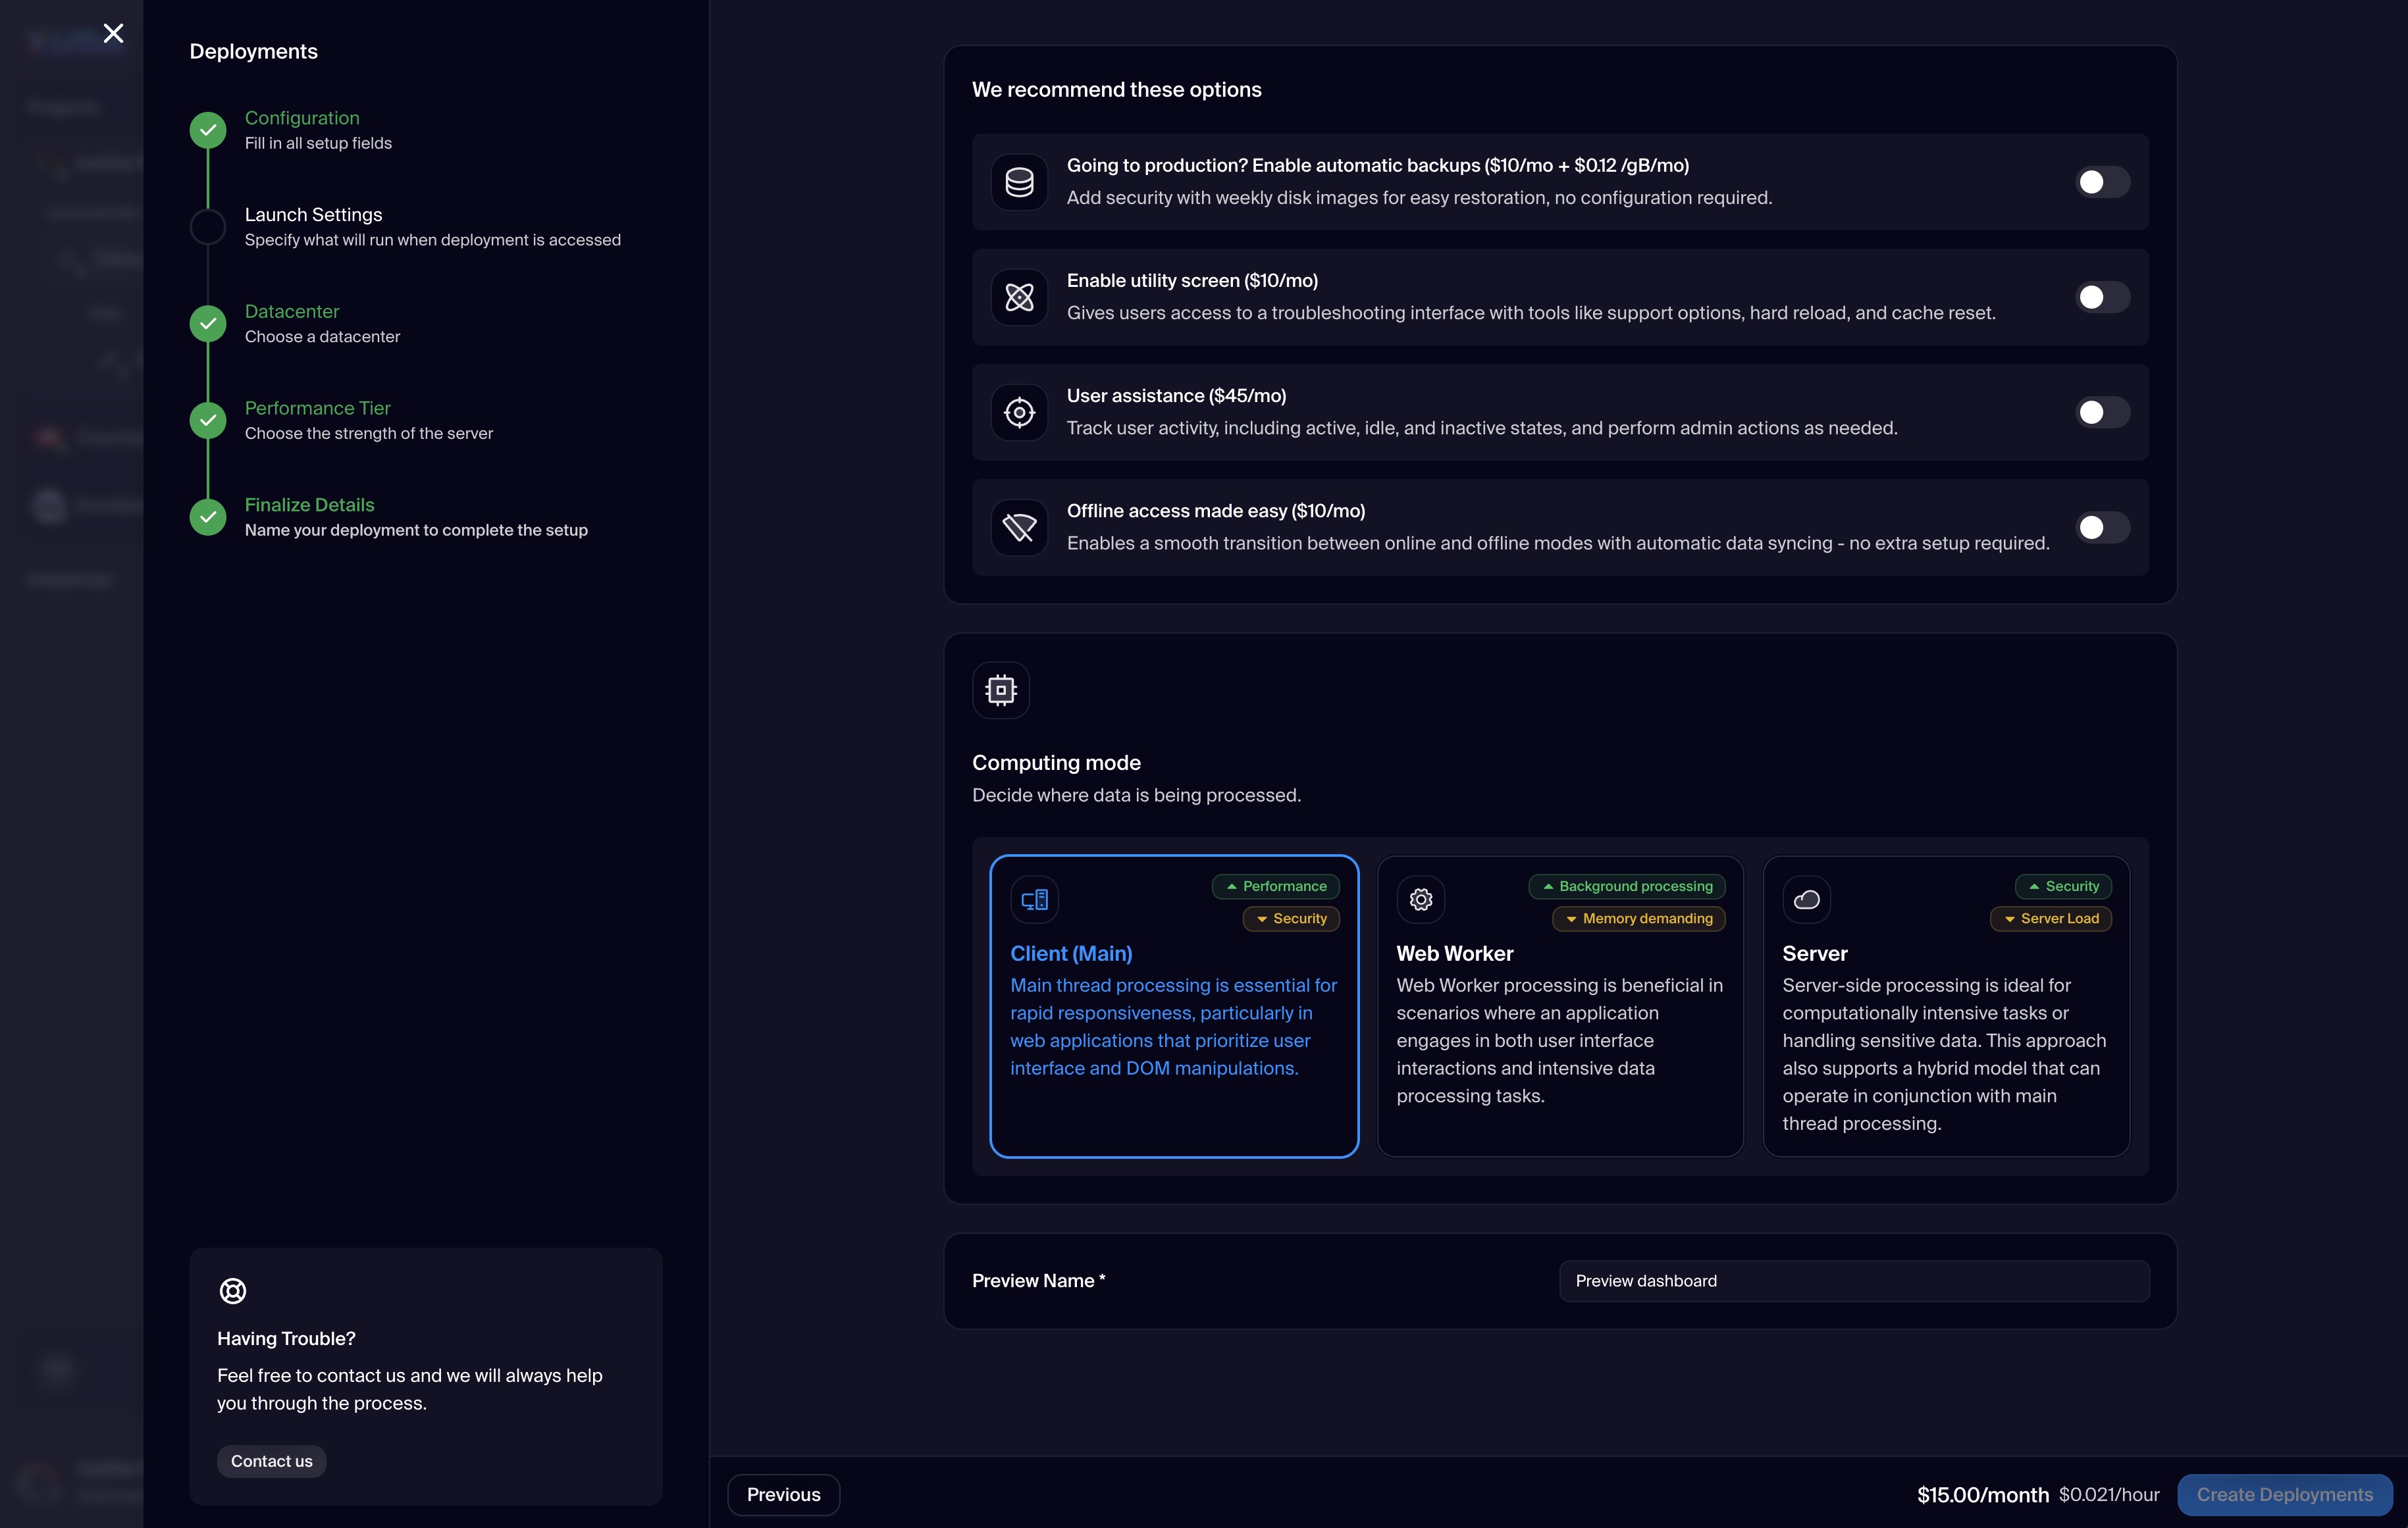Click the utility screen atom icon

1019,297
